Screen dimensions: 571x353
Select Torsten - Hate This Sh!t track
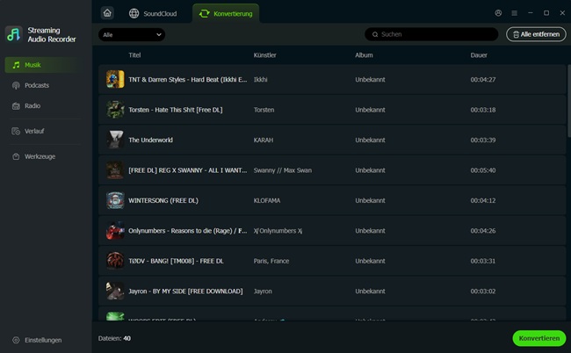tap(175, 110)
